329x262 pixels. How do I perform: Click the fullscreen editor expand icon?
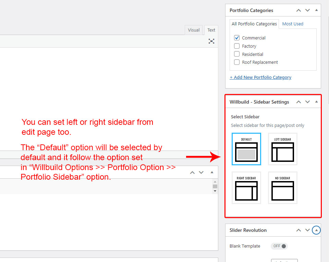point(211,41)
